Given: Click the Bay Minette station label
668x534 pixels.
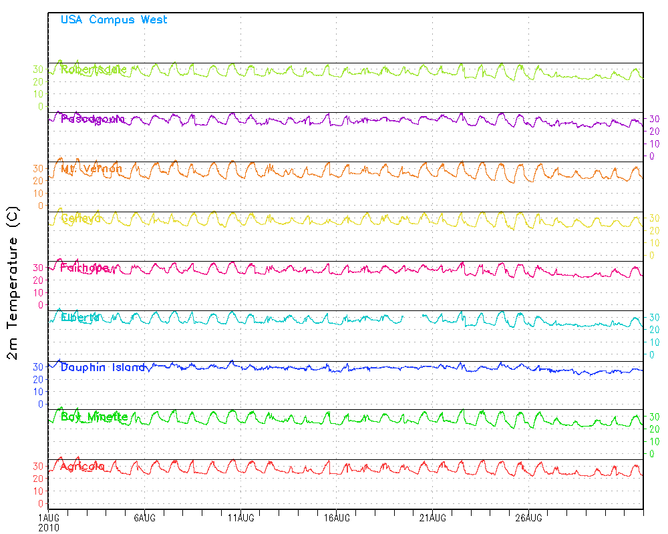Looking at the screenshot, I should coord(94,417).
